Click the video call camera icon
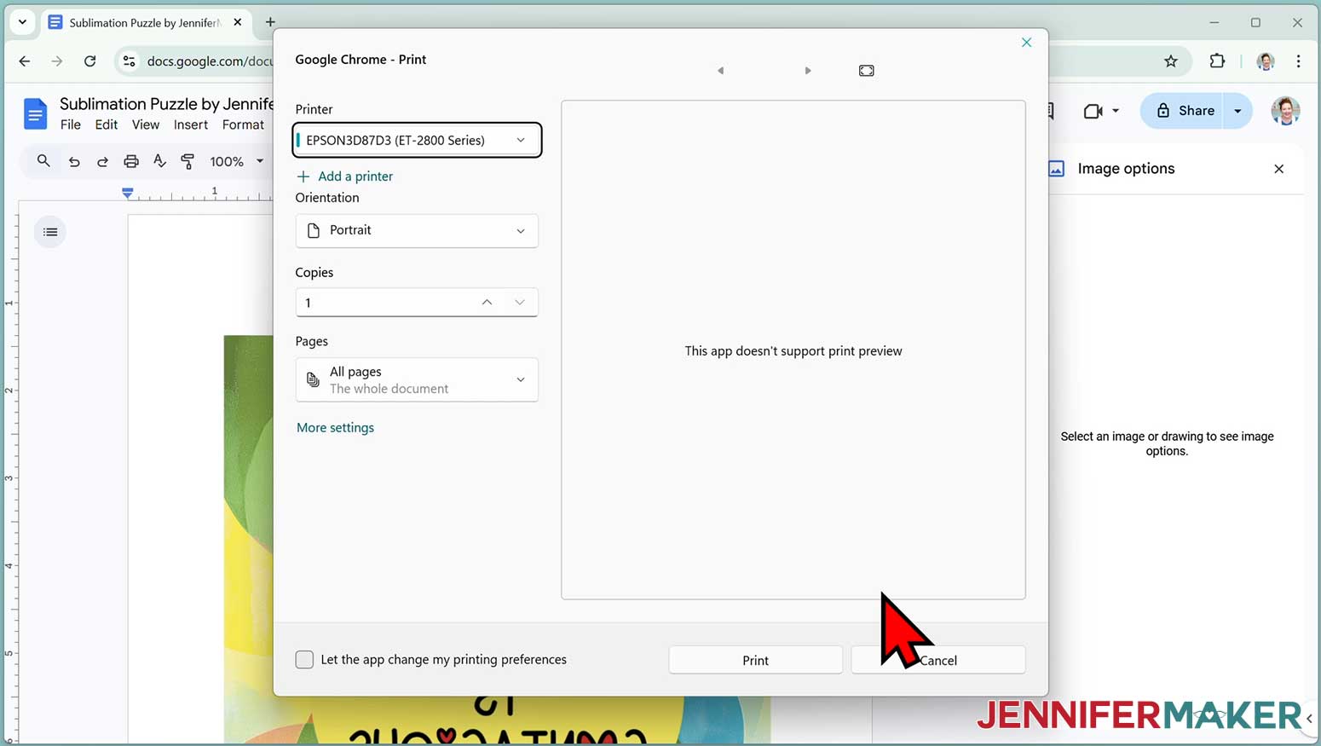The height and width of the screenshot is (746, 1321). [1093, 111]
